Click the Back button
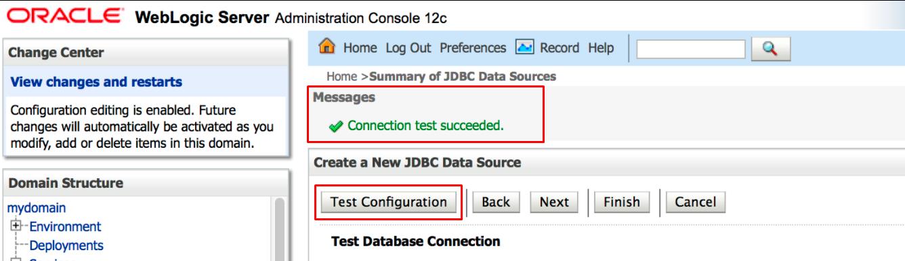 pos(496,202)
